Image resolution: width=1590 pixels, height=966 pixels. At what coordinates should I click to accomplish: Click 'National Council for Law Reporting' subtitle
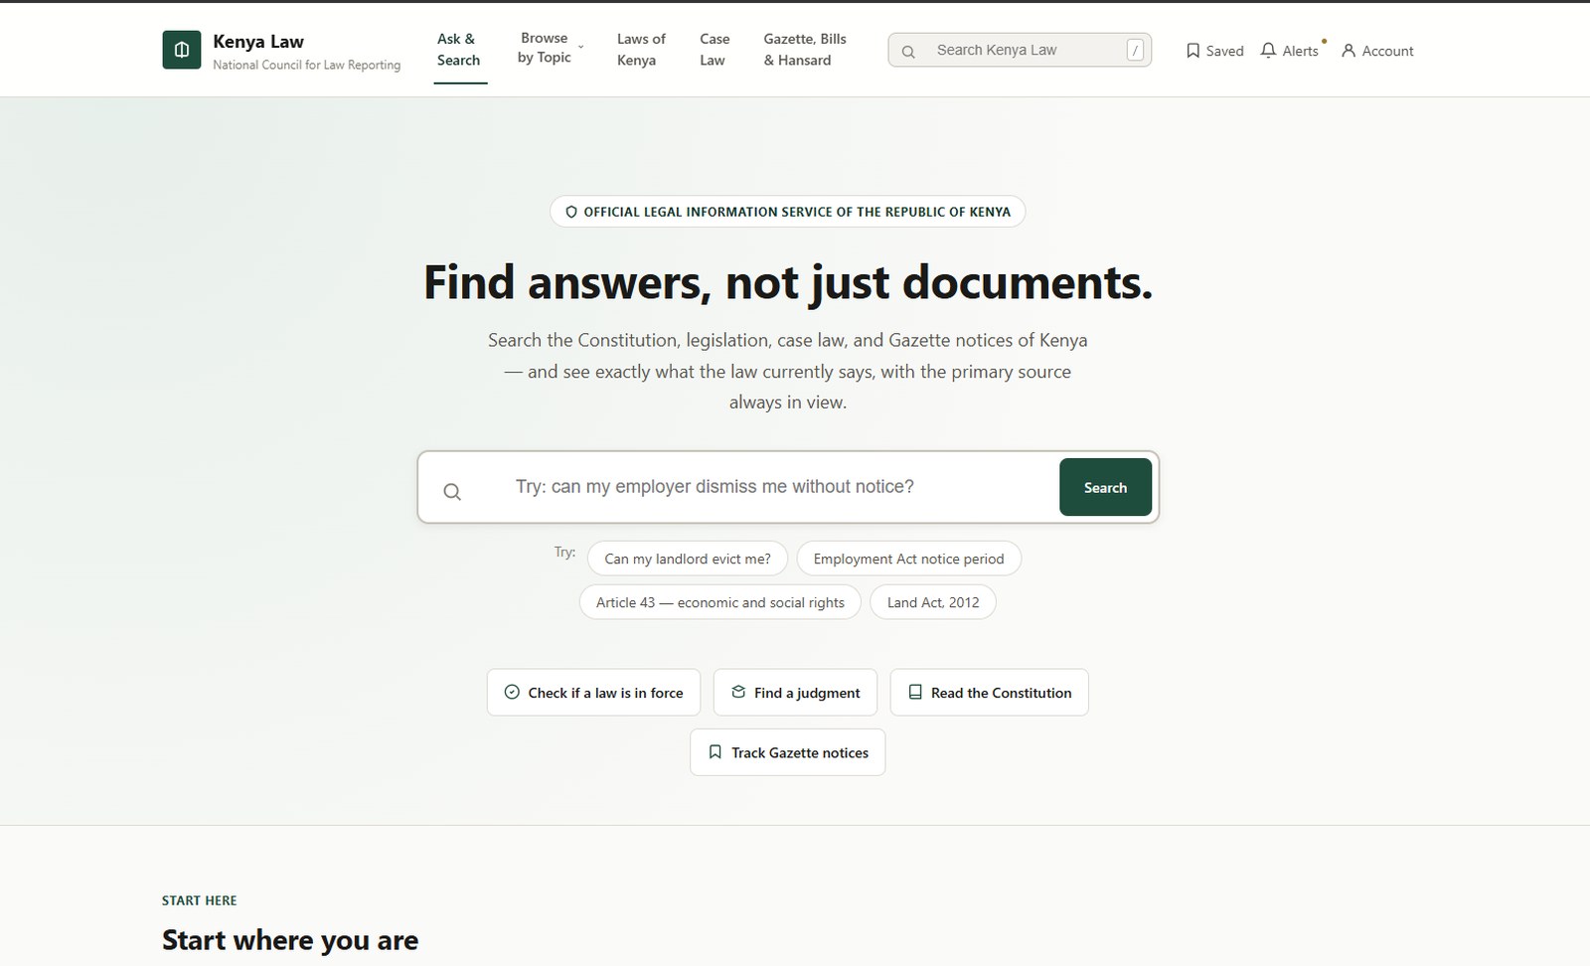[307, 65]
